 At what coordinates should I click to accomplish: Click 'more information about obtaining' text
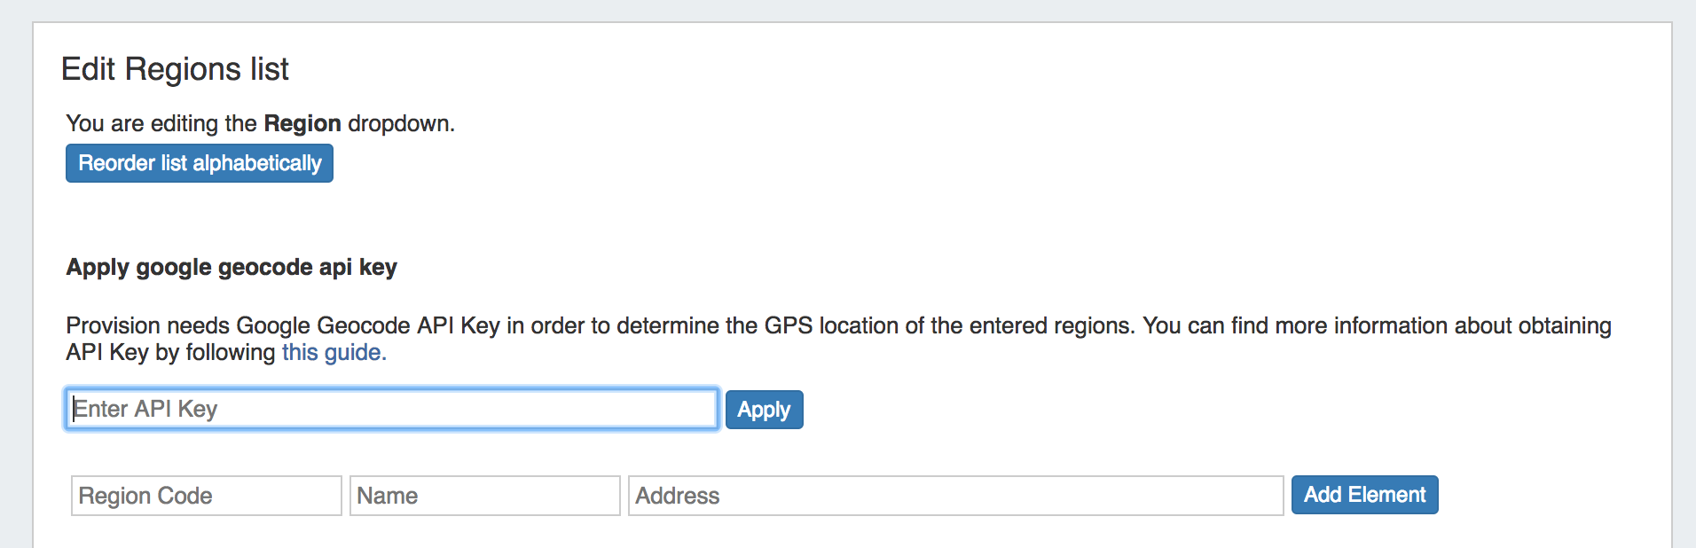[x=1442, y=325]
